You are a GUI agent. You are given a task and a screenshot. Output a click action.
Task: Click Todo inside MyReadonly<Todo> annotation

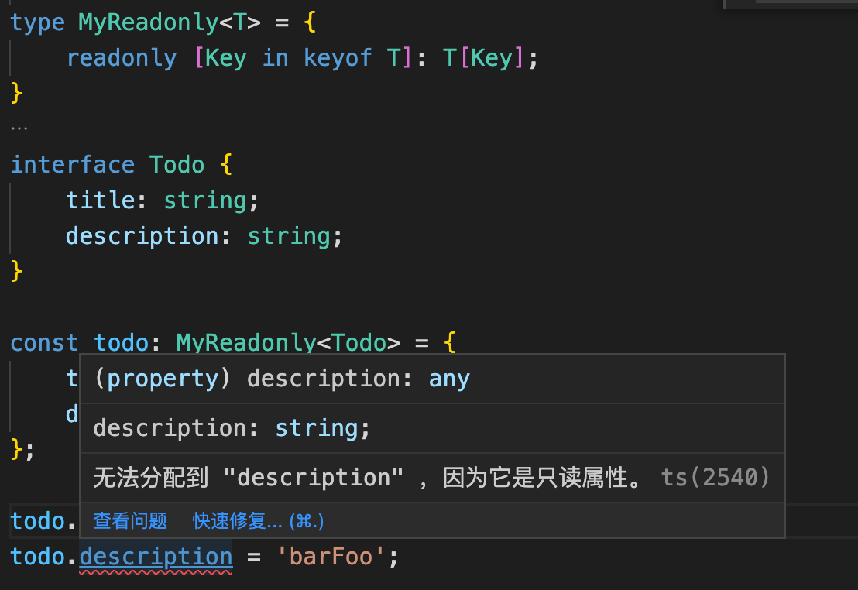pyautogui.click(x=359, y=343)
